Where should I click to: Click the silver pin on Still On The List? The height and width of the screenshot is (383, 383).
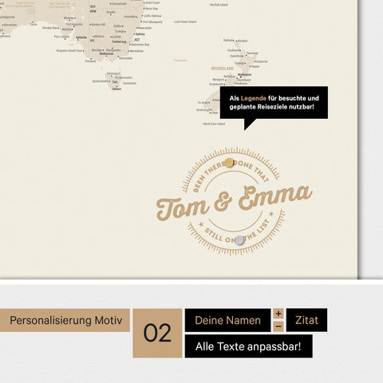coord(239,240)
